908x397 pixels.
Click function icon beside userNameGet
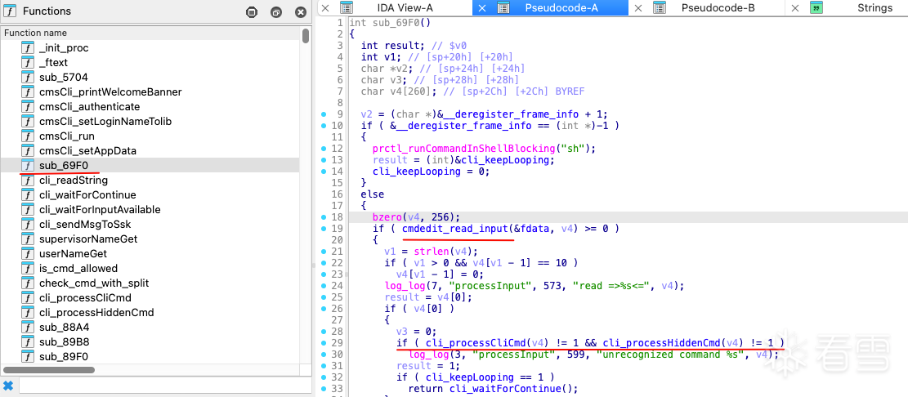pyautogui.click(x=27, y=253)
